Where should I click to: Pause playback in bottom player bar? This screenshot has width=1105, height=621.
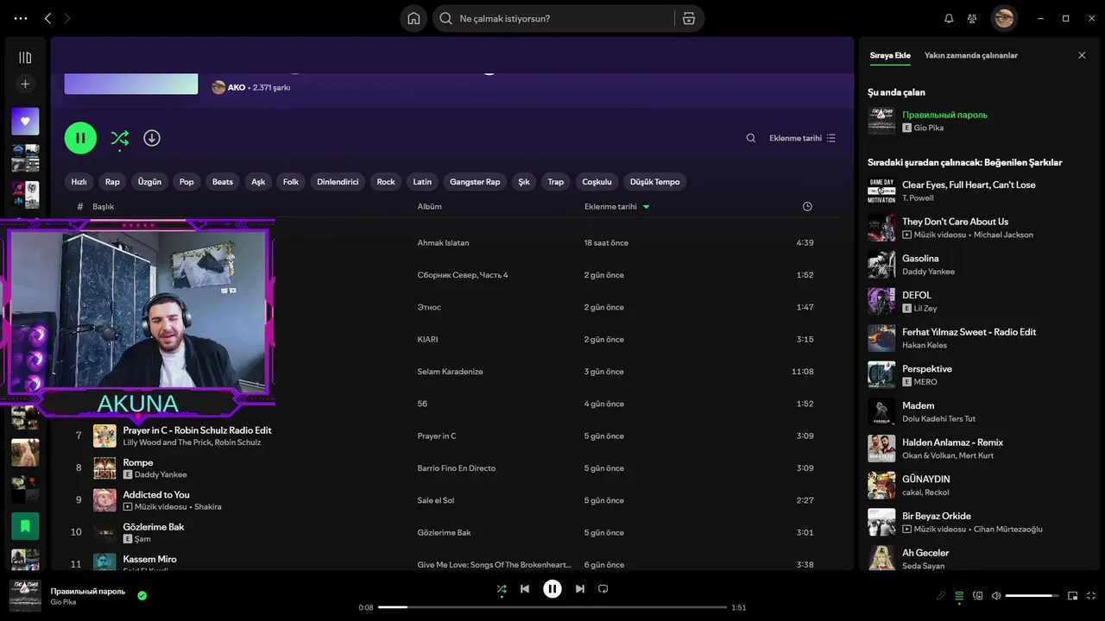pos(552,589)
